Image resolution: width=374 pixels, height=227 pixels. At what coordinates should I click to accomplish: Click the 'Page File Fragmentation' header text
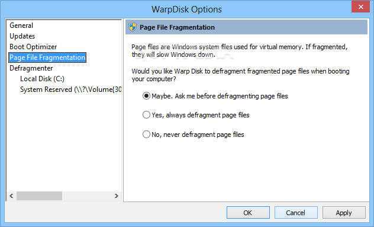click(177, 27)
